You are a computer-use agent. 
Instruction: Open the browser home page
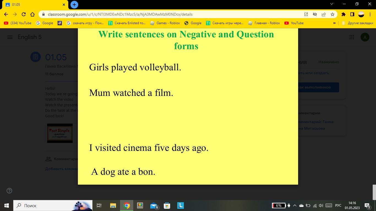click(x=32, y=14)
